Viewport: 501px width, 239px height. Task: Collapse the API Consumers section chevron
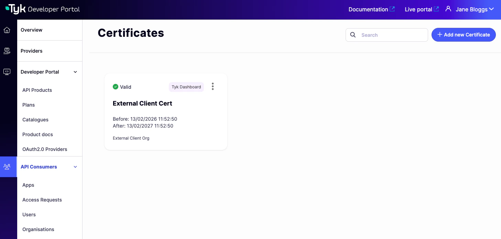click(75, 167)
